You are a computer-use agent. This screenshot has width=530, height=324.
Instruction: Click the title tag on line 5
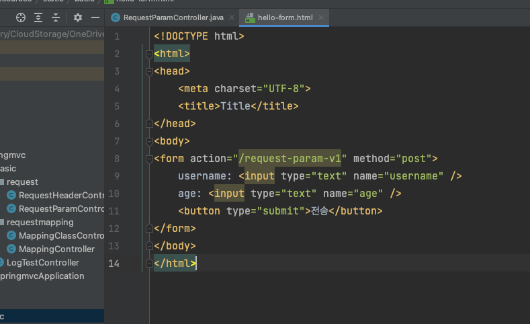[238, 106]
